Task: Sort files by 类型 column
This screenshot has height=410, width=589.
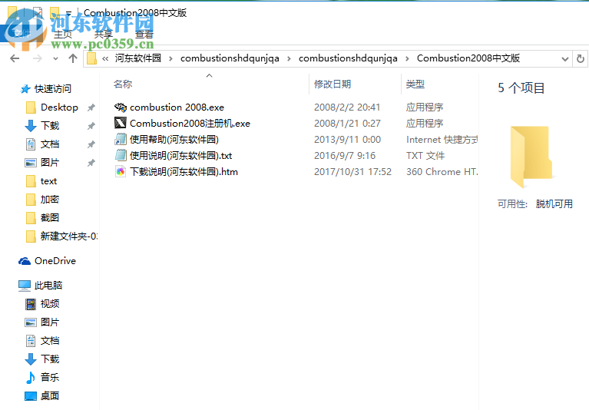Action: [x=415, y=84]
